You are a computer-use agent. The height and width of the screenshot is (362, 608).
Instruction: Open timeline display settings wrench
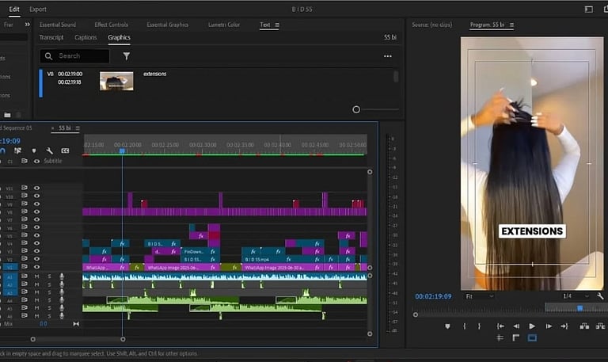[49, 151]
